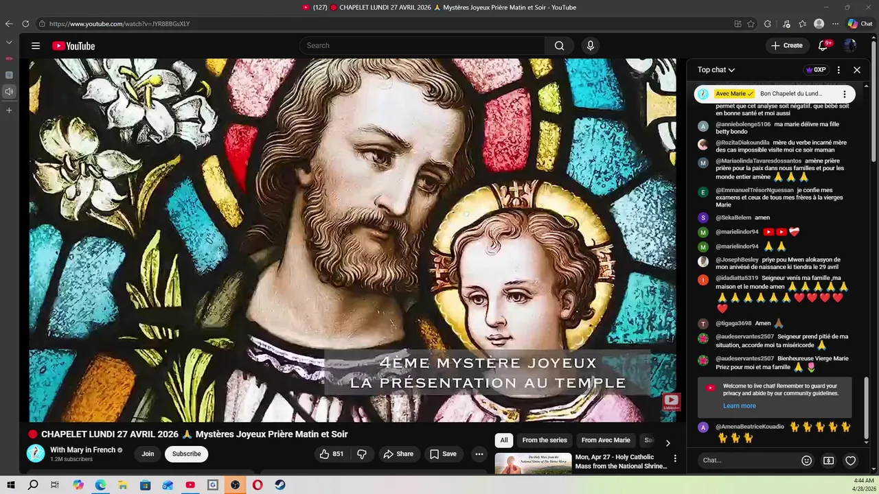This screenshot has height=494, width=879.
Task: Expand the Top chat dropdown
Action: coord(716,70)
